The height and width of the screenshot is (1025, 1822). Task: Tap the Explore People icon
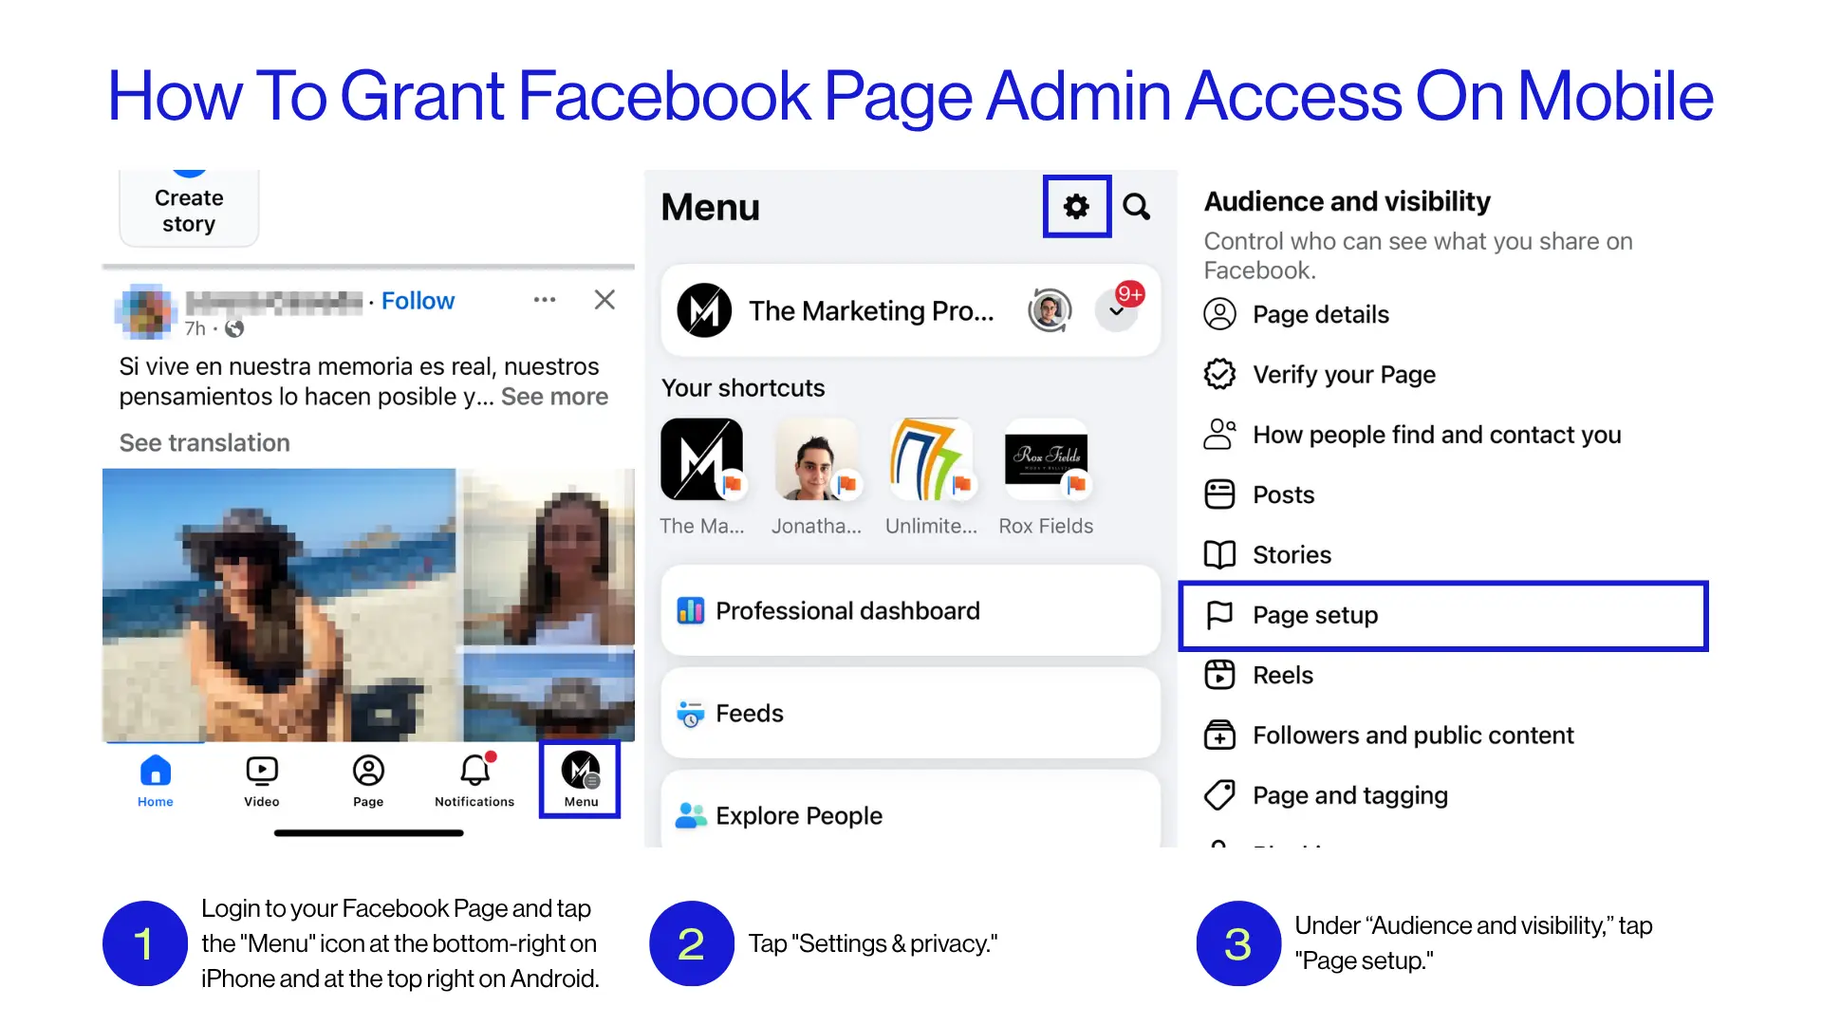pos(691,815)
